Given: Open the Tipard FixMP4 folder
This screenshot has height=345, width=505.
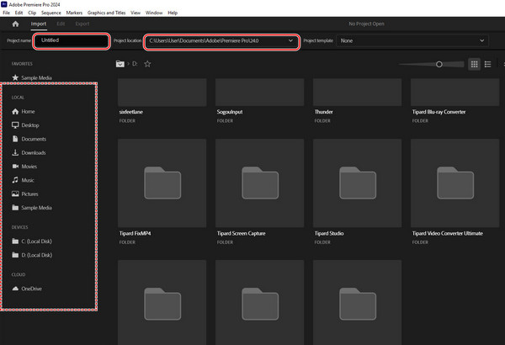Looking at the screenshot, I should coord(162,192).
